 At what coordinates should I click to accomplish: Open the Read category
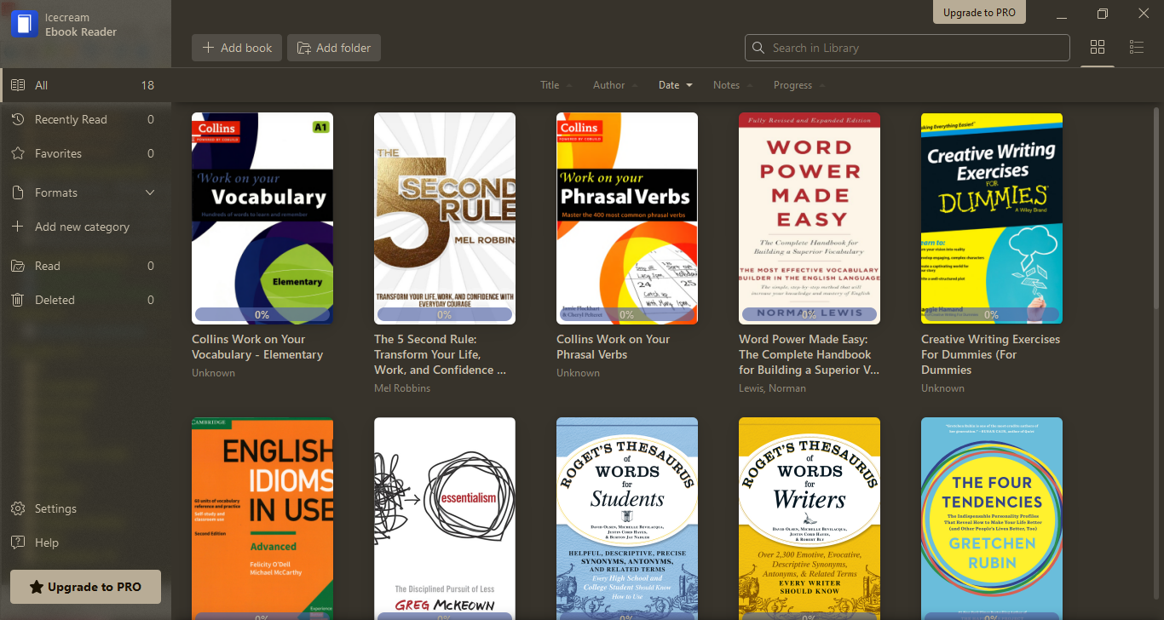tap(85, 266)
